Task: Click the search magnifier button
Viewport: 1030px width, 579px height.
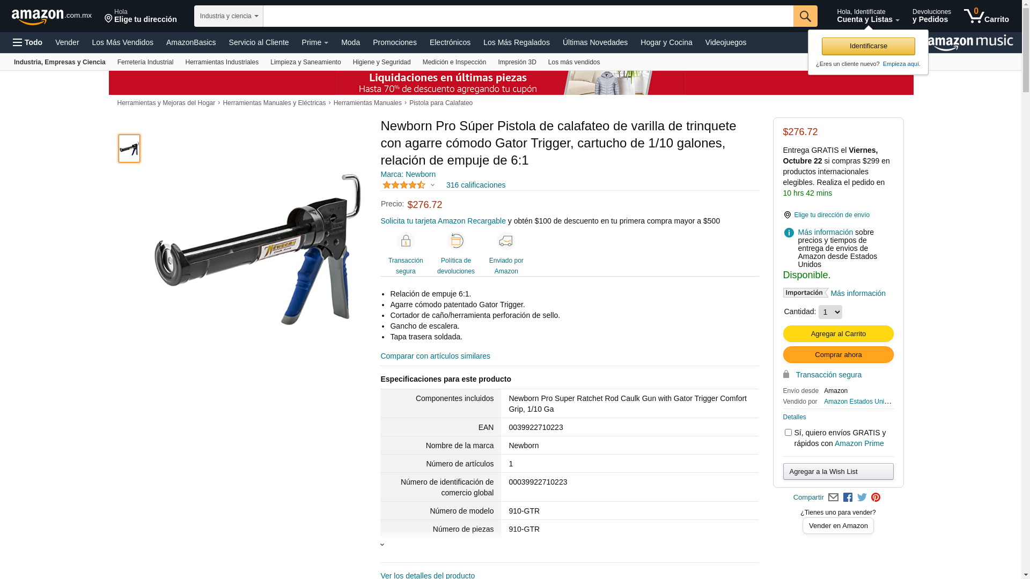Action: point(805,16)
